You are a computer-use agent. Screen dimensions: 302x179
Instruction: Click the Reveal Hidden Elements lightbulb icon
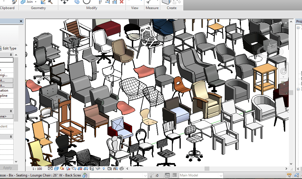104,169
